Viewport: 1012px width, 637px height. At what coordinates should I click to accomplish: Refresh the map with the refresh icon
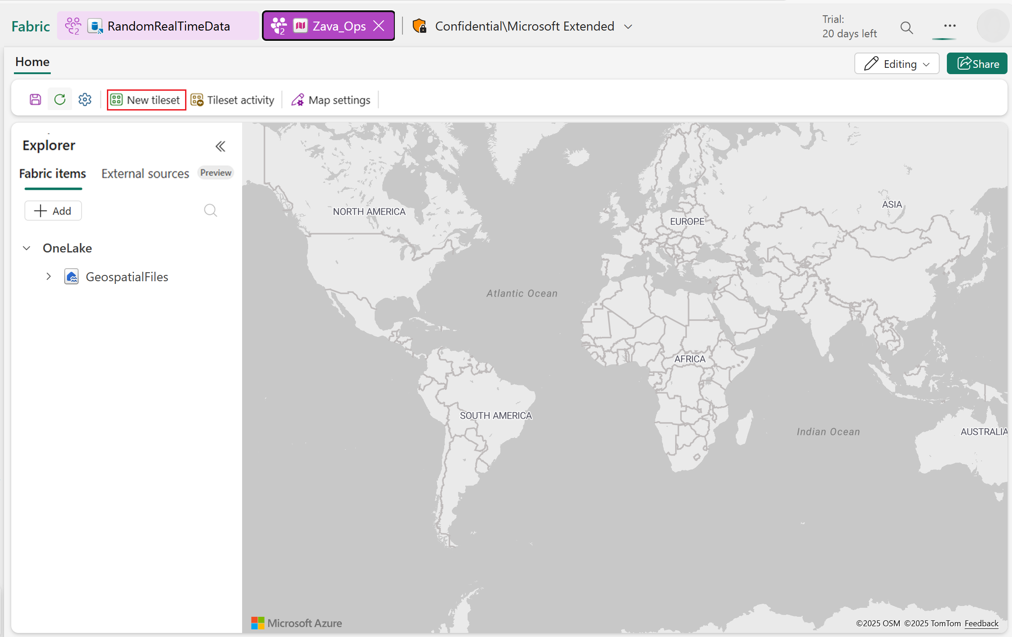click(60, 99)
